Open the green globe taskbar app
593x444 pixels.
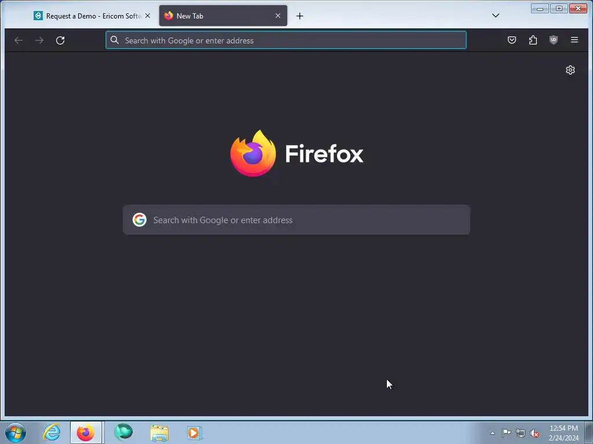point(123,432)
